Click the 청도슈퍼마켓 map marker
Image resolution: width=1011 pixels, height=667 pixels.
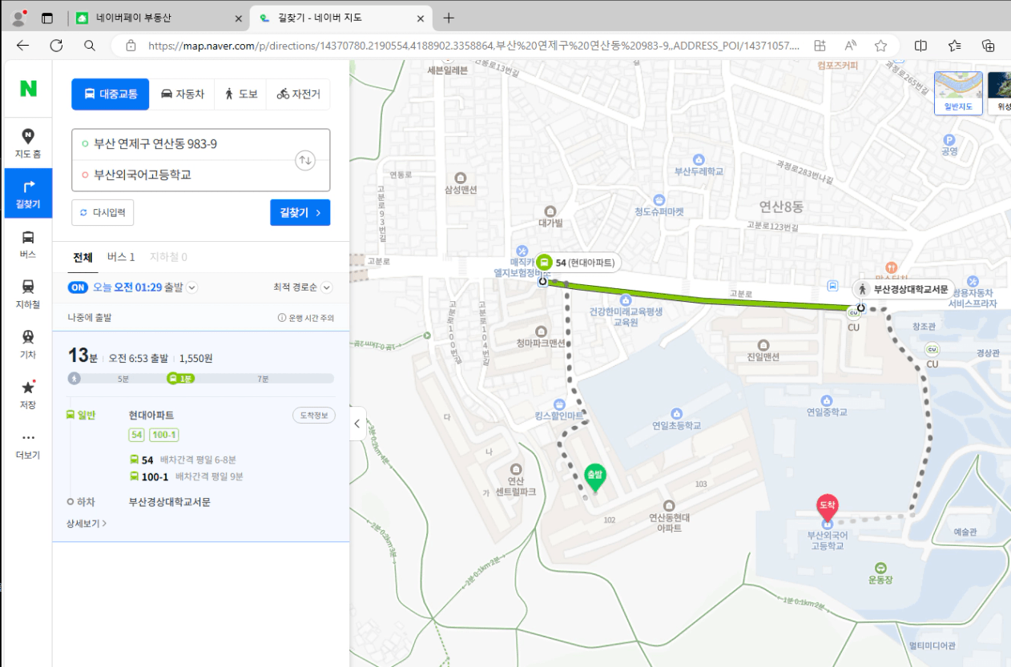pyautogui.click(x=659, y=199)
